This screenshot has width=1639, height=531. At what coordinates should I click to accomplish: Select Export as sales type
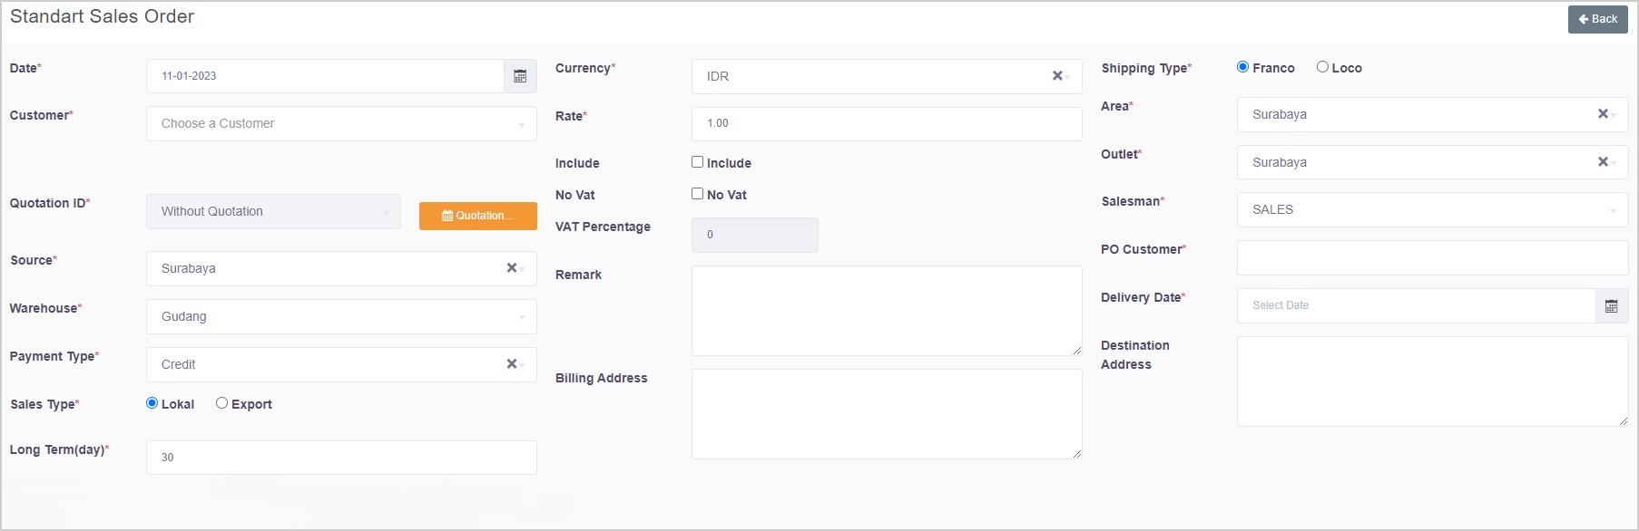click(221, 403)
